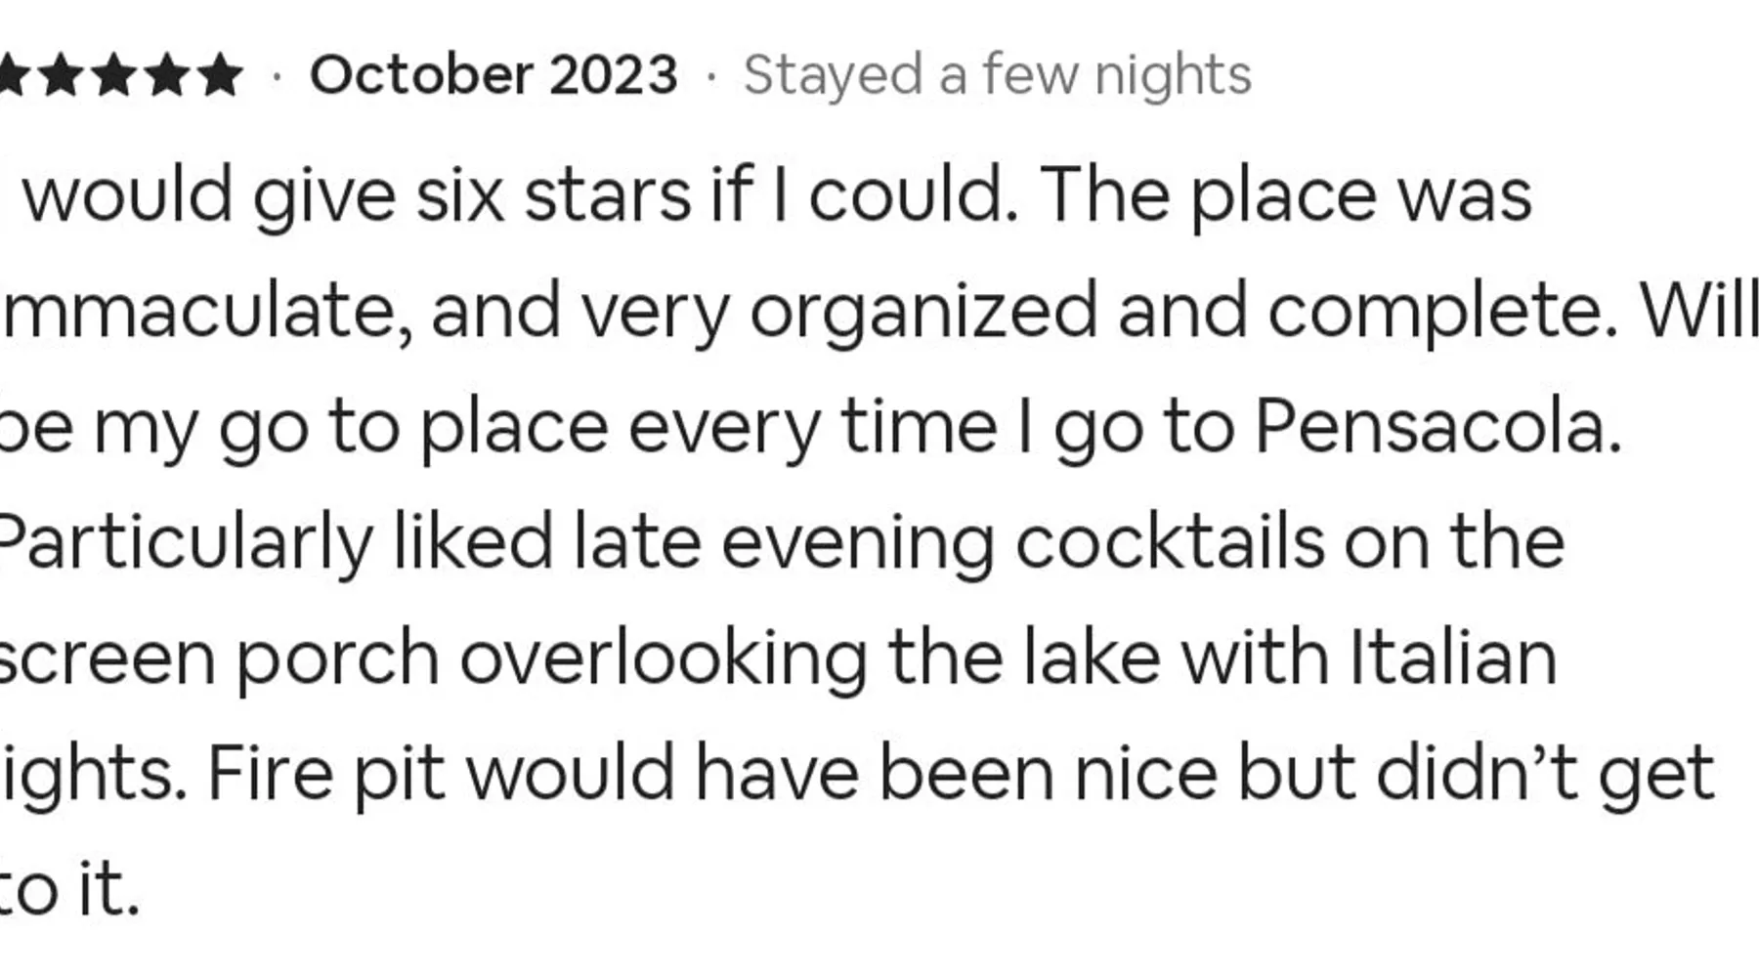This screenshot has width=1759, height=977.
Task: Click the word "Particularly" in the review
Action: (185, 542)
